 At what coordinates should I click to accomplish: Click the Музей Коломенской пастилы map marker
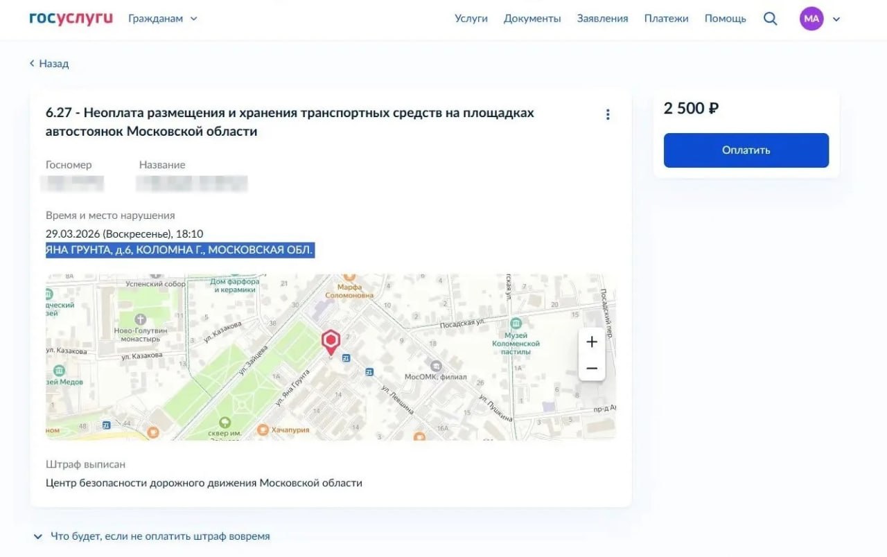pyautogui.click(x=516, y=324)
